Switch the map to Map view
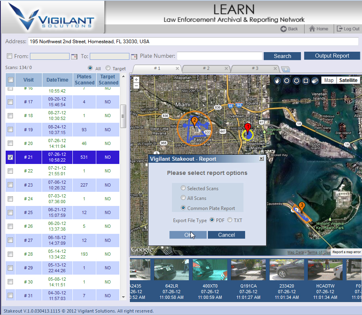Image resolution: width=362 pixels, height=315 pixels. click(x=329, y=80)
